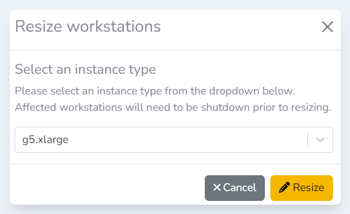The height and width of the screenshot is (214, 350).
Task: Focus the empty area inside instance dropdown
Action: (187, 140)
